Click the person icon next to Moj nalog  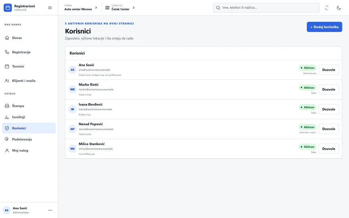[x=7, y=150]
